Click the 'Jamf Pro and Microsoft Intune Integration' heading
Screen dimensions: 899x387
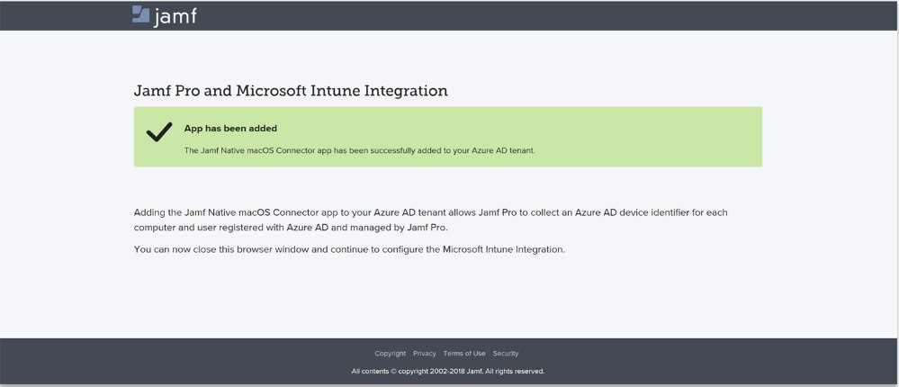[x=291, y=91]
